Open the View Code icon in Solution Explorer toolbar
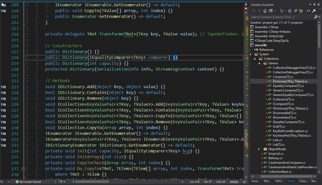322x185 pixels. point(308,10)
